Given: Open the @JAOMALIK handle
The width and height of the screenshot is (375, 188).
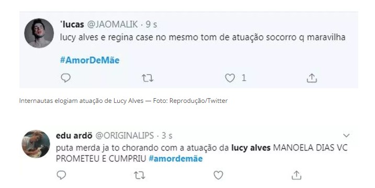Looking at the screenshot, I should pos(112,25).
